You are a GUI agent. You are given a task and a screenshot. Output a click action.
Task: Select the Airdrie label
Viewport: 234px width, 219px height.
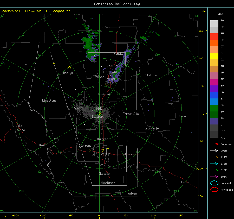(x=102, y=139)
